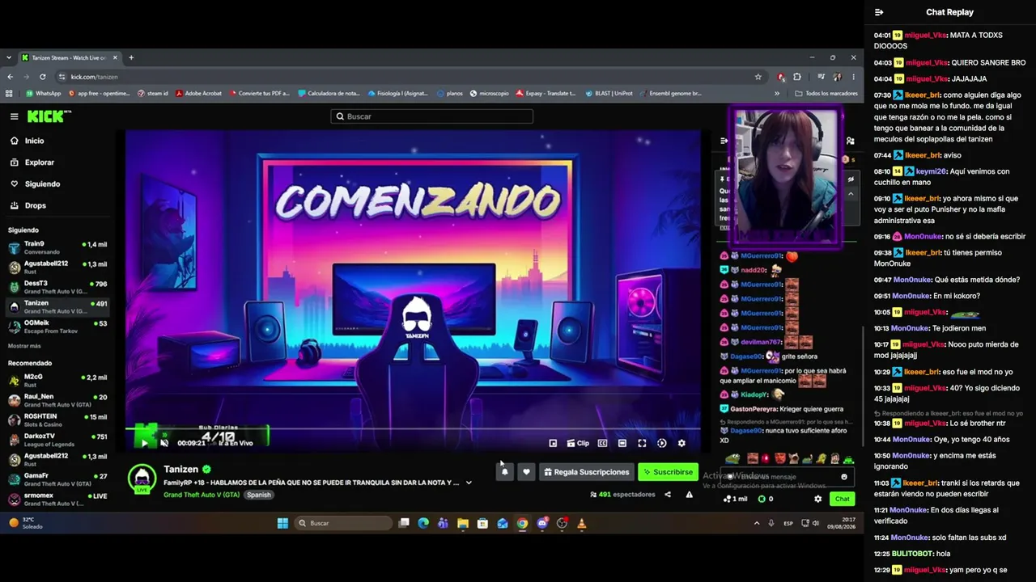Open video player settings gear
1036x582 pixels.
(x=681, y=443)
